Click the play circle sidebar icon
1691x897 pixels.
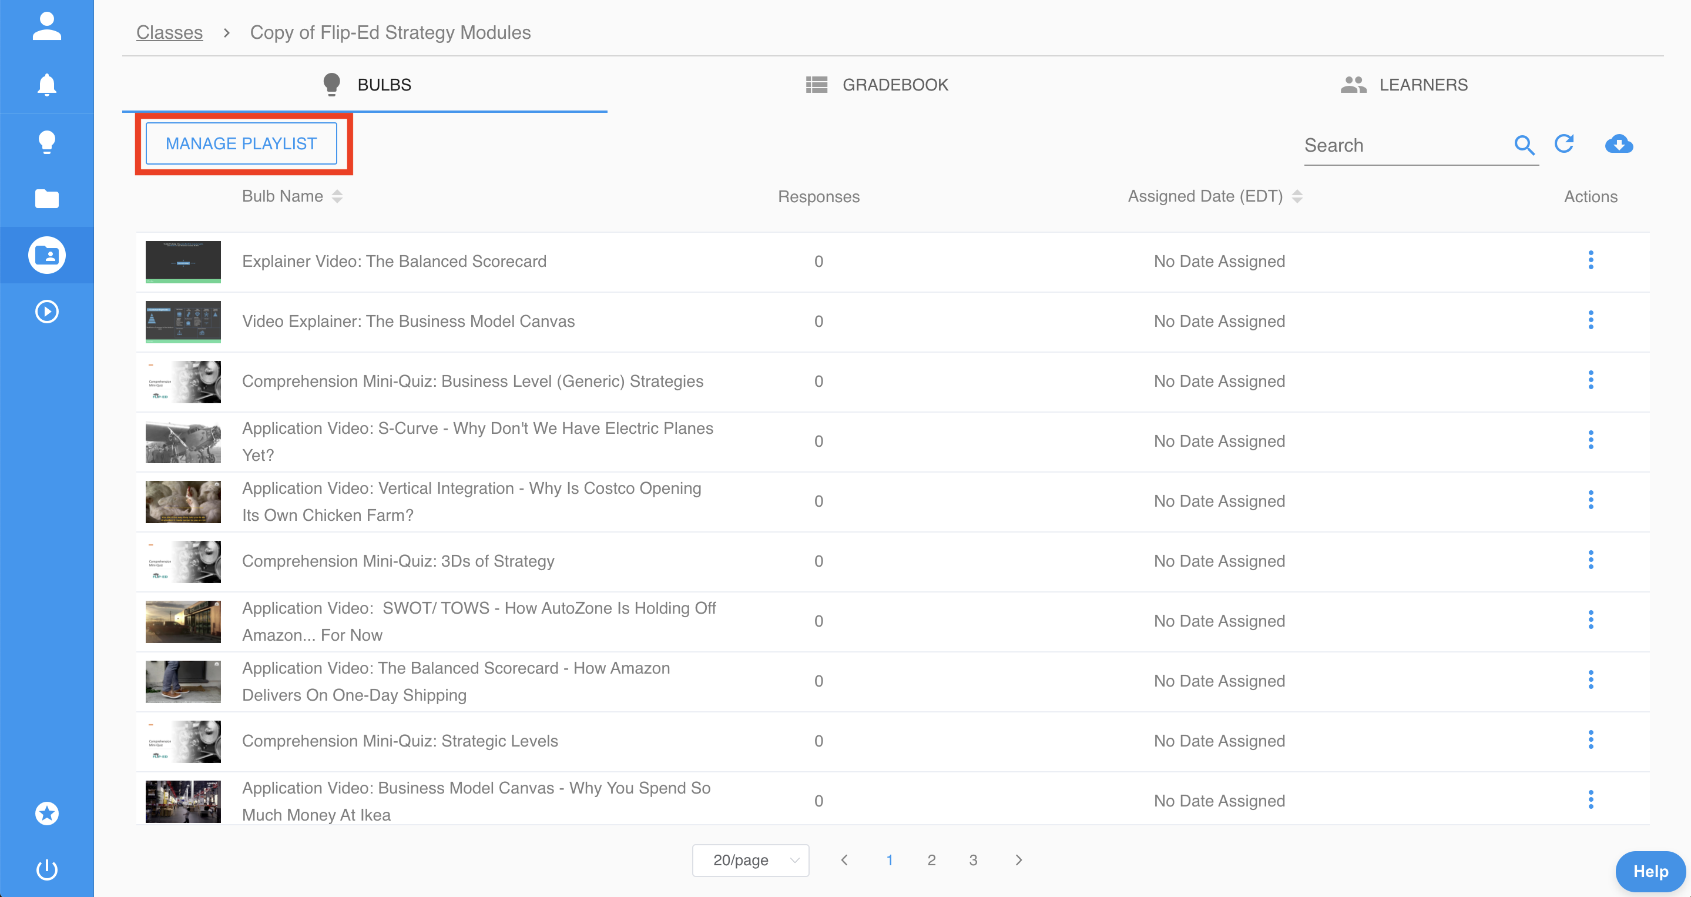click(x=46, y=312)
